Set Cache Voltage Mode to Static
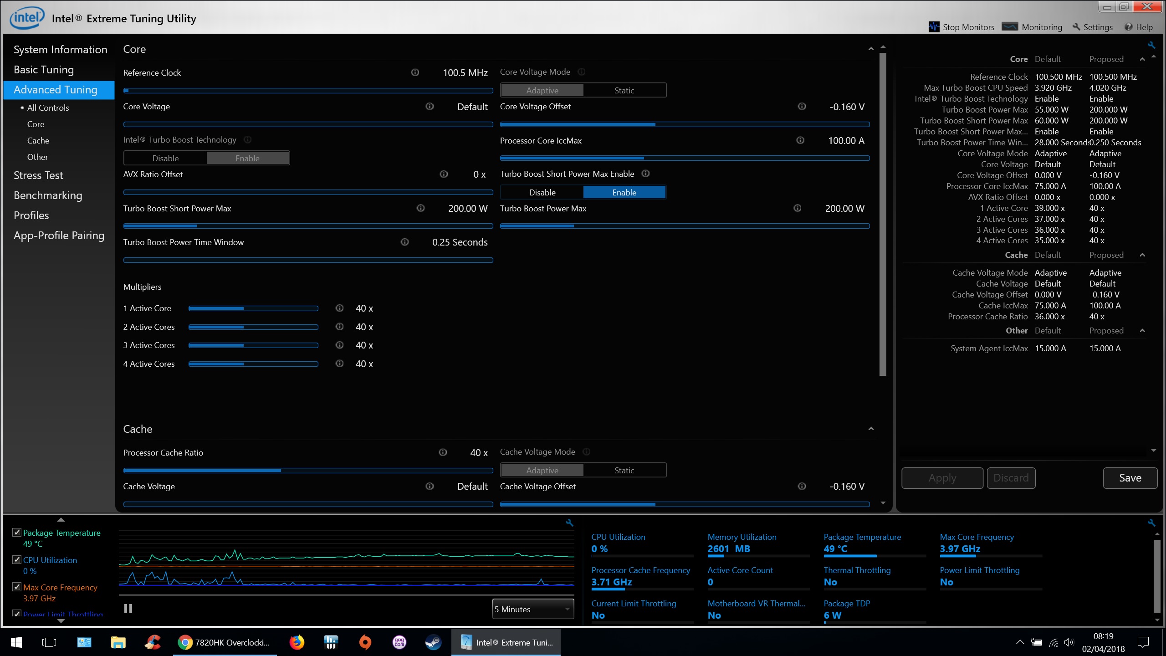1166x656 pixels. [x=624, y=470]
